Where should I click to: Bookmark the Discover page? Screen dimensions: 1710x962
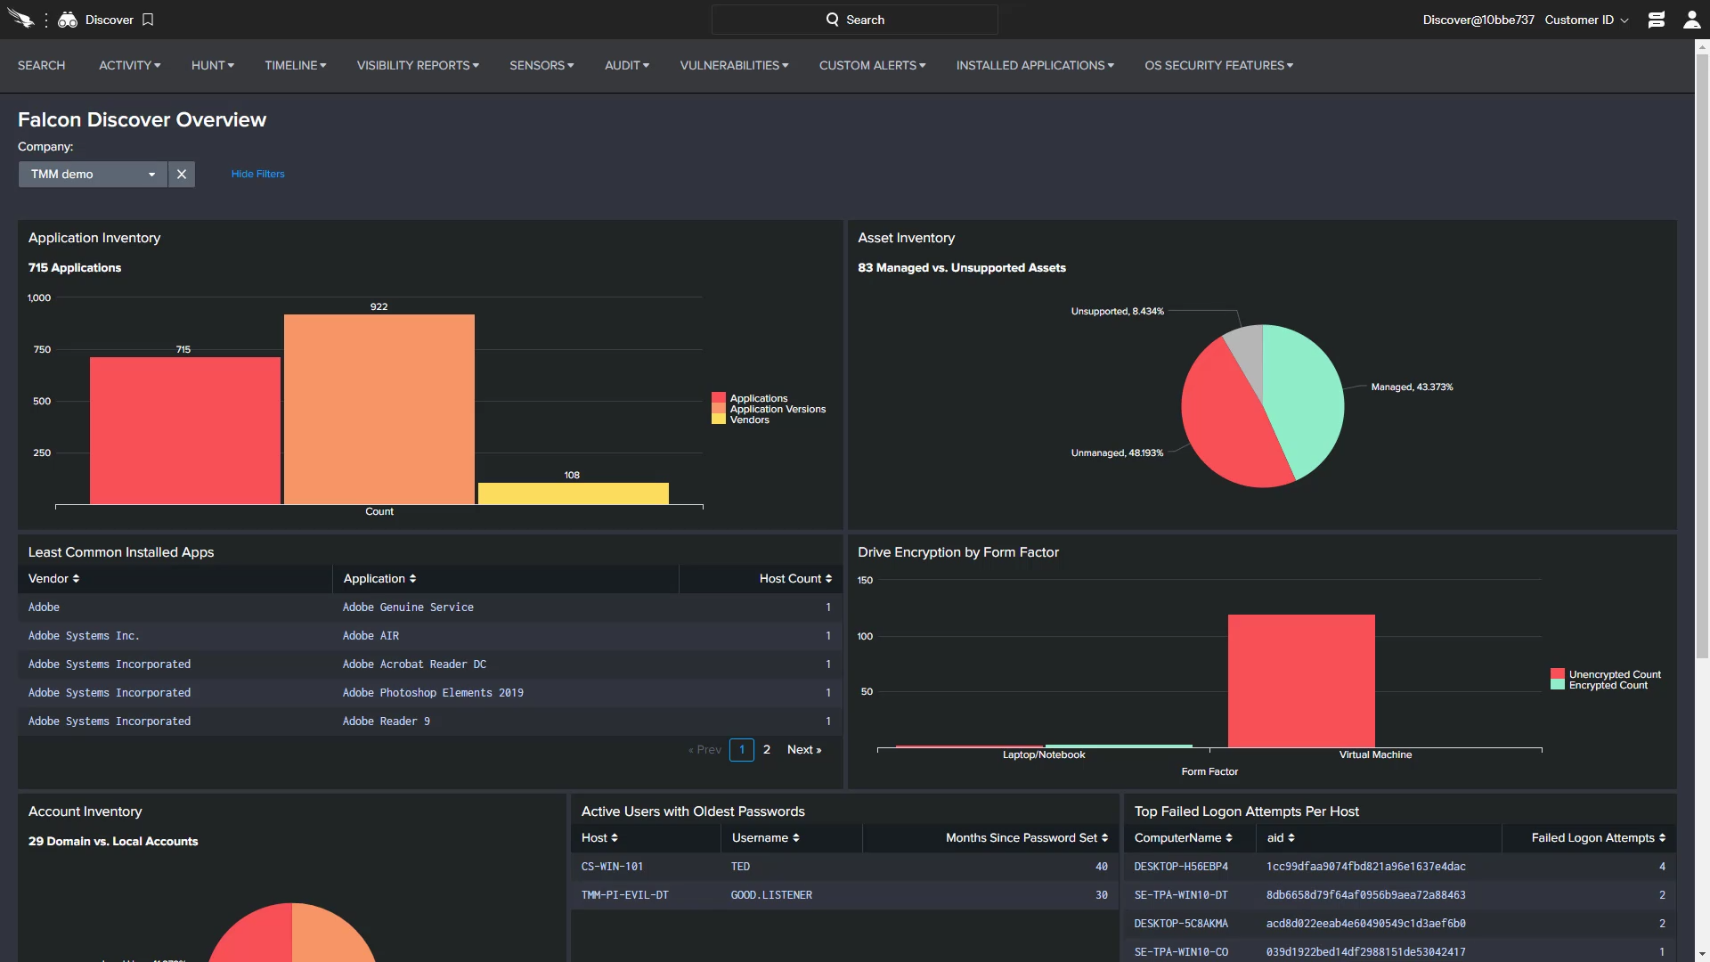(148, 20)
